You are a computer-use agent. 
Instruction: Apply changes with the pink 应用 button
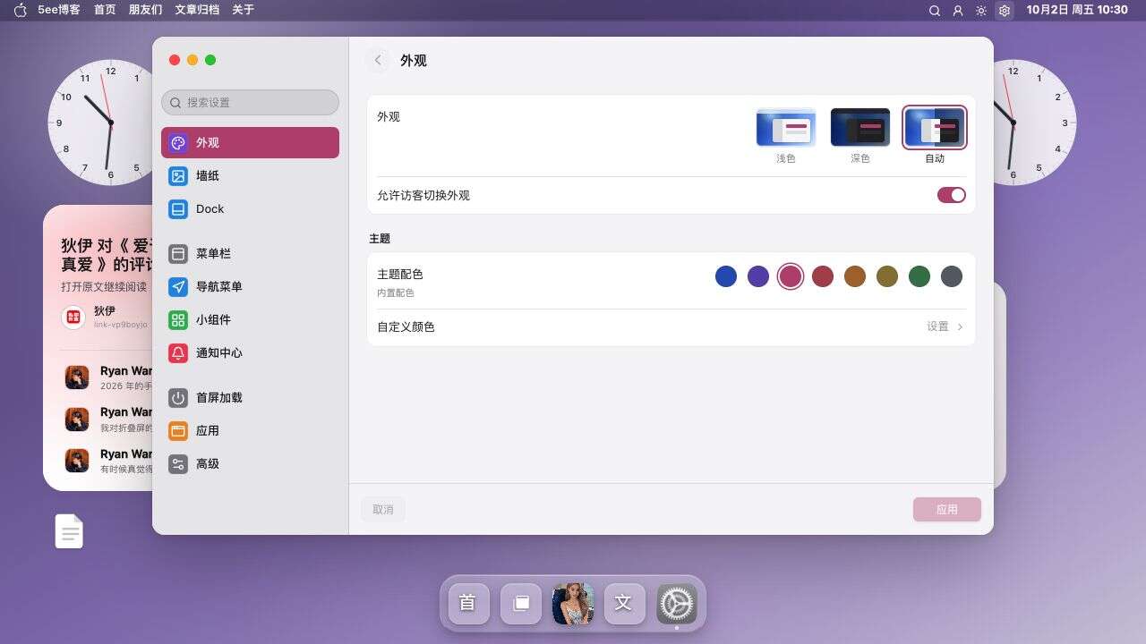pos(947,510)
